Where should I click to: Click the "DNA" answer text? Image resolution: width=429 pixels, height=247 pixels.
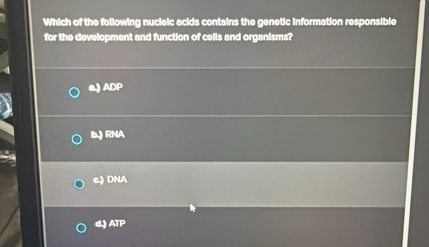pos(117,179)
